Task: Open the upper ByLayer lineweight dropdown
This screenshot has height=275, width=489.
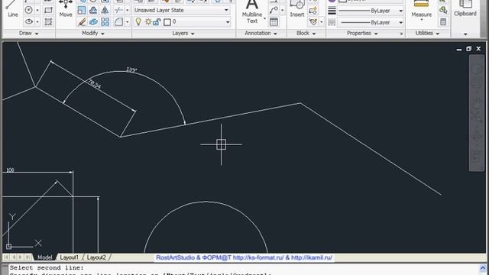Action: (x=400, y=11)
